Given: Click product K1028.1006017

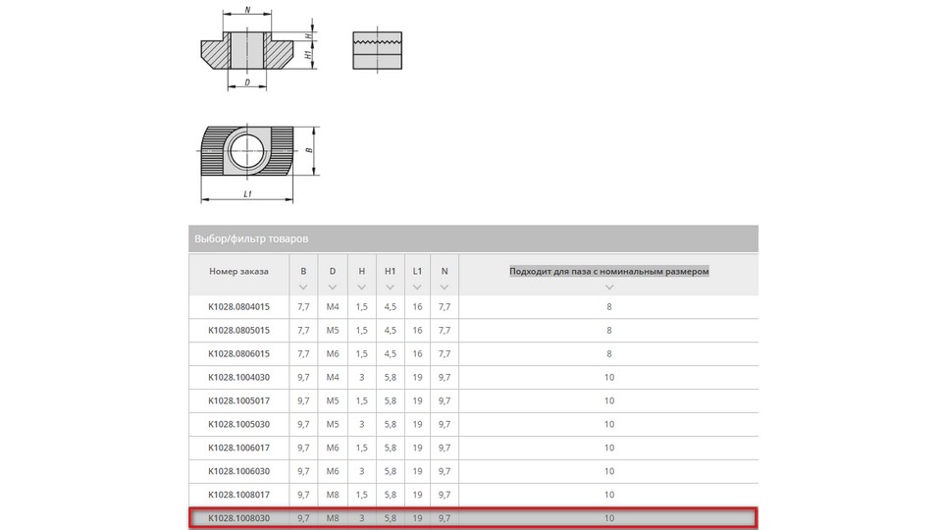Looking at the screenshot, I should pos(238,448).
